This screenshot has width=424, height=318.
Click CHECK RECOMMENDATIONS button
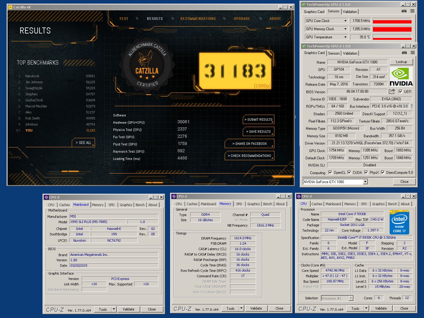249,156
